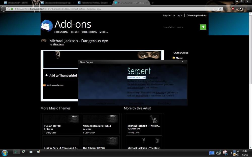
Task: Open the MORE… navigation dropdown
Action: coord(103,32)
